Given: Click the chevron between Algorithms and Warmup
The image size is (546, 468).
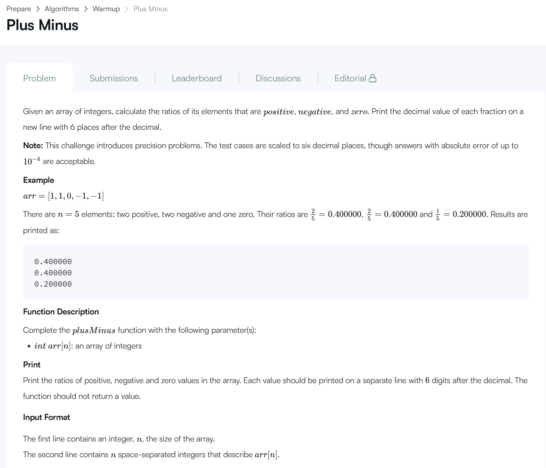Looking at the screenshot, I should [x=86, y=9].
